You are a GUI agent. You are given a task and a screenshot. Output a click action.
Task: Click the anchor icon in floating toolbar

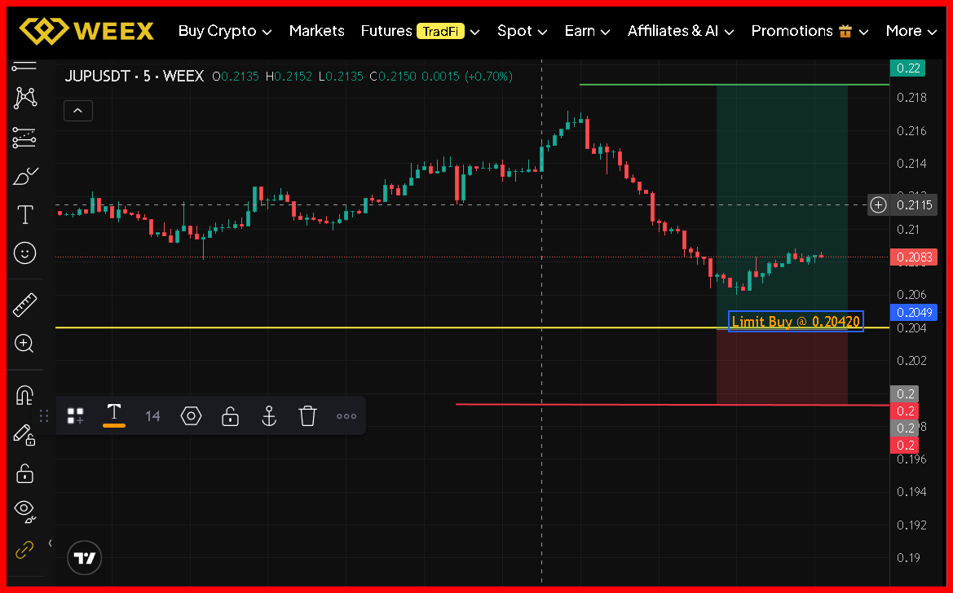(269, 416)
